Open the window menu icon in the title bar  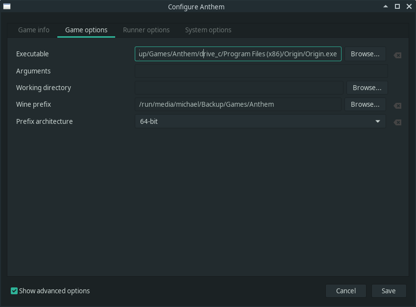pos(7,6)
